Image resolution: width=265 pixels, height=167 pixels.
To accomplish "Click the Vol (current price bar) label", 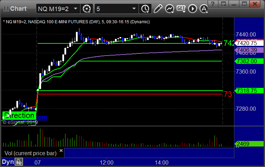I will pyautogui.click(x=30, y=153).
